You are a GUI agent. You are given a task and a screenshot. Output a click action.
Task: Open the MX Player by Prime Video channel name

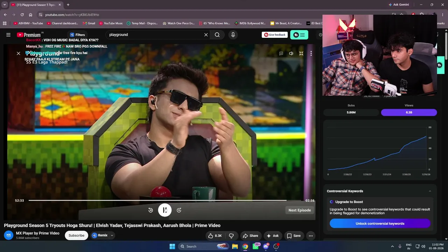pyautogui.click(x=38, y=233)
